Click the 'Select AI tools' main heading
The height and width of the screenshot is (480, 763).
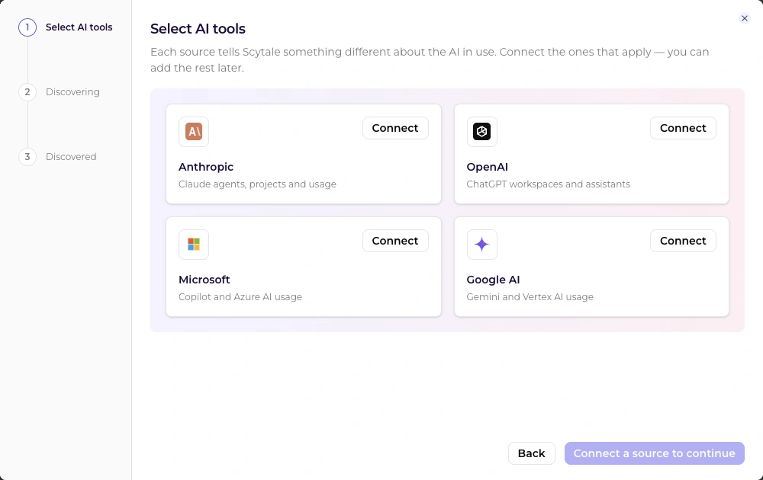coord(198,29)
